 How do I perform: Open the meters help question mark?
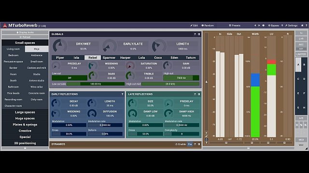[206, 143]
